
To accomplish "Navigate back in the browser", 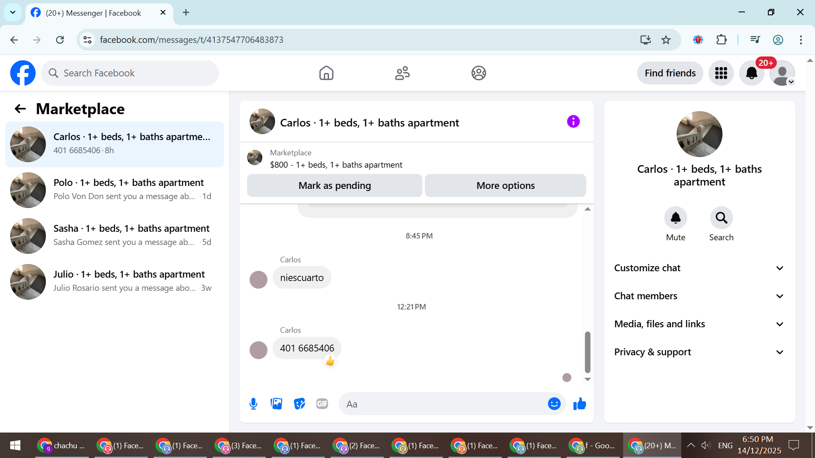I will point(14,40).
